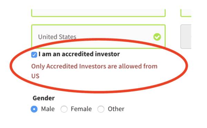Uncheck the accredited investor checkbox
Image resolution: width=207 pixels, height=128 pixels.
[34, 55]
